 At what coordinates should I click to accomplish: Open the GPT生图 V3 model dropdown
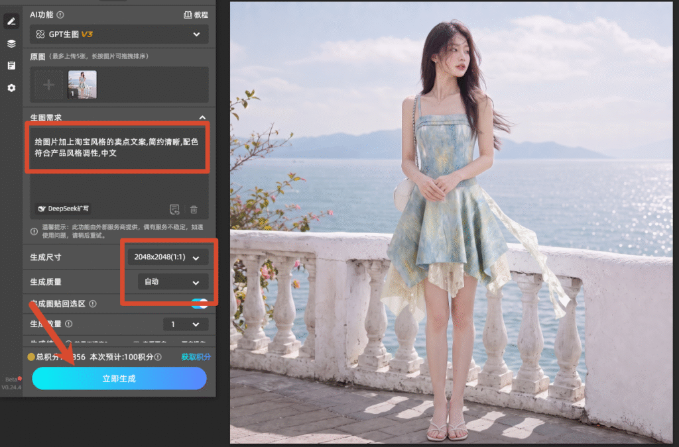pyautogui.click(x=119, y=34)
